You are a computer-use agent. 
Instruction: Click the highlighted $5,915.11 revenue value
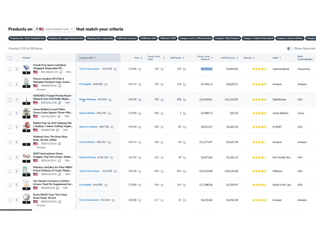coord(207,69)
